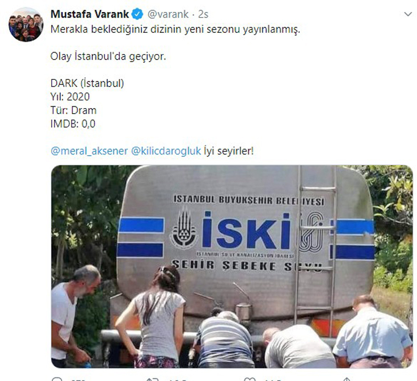
Task: Click the retweet arrows icon
Action: pyautogui.click(x=153, y=379)
